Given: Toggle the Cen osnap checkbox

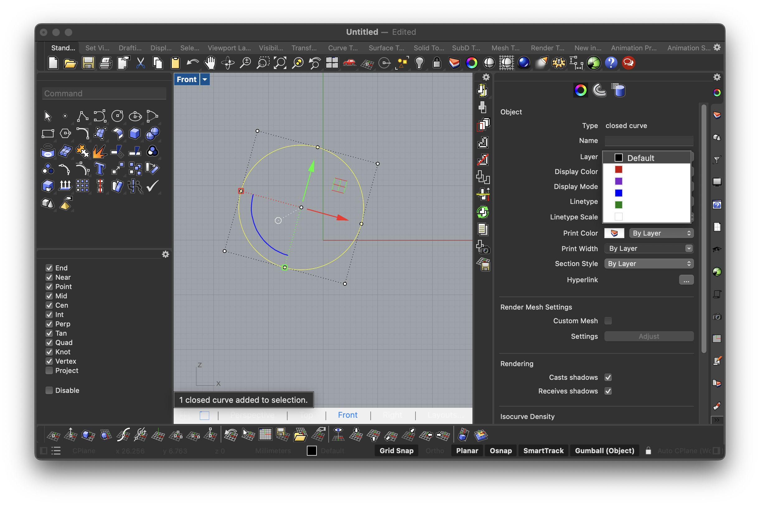Looking at the screenshot, I should coord(49,305).
